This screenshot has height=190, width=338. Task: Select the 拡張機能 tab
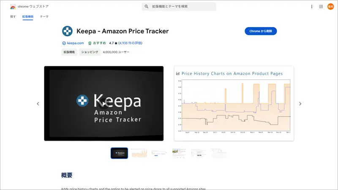click(28, 16)
